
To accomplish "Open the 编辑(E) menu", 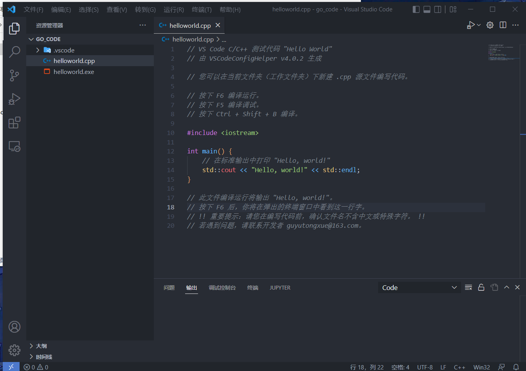I will 61,9.
